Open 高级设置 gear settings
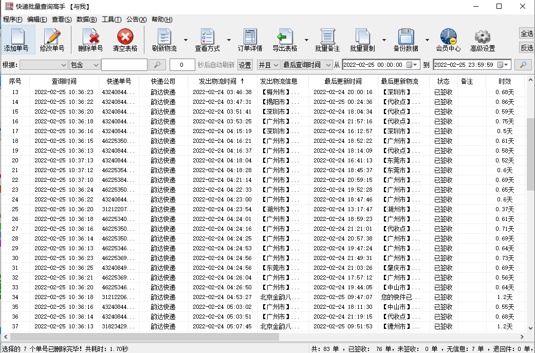Screen dimensions: 535x353 click(x=483, y=37)
